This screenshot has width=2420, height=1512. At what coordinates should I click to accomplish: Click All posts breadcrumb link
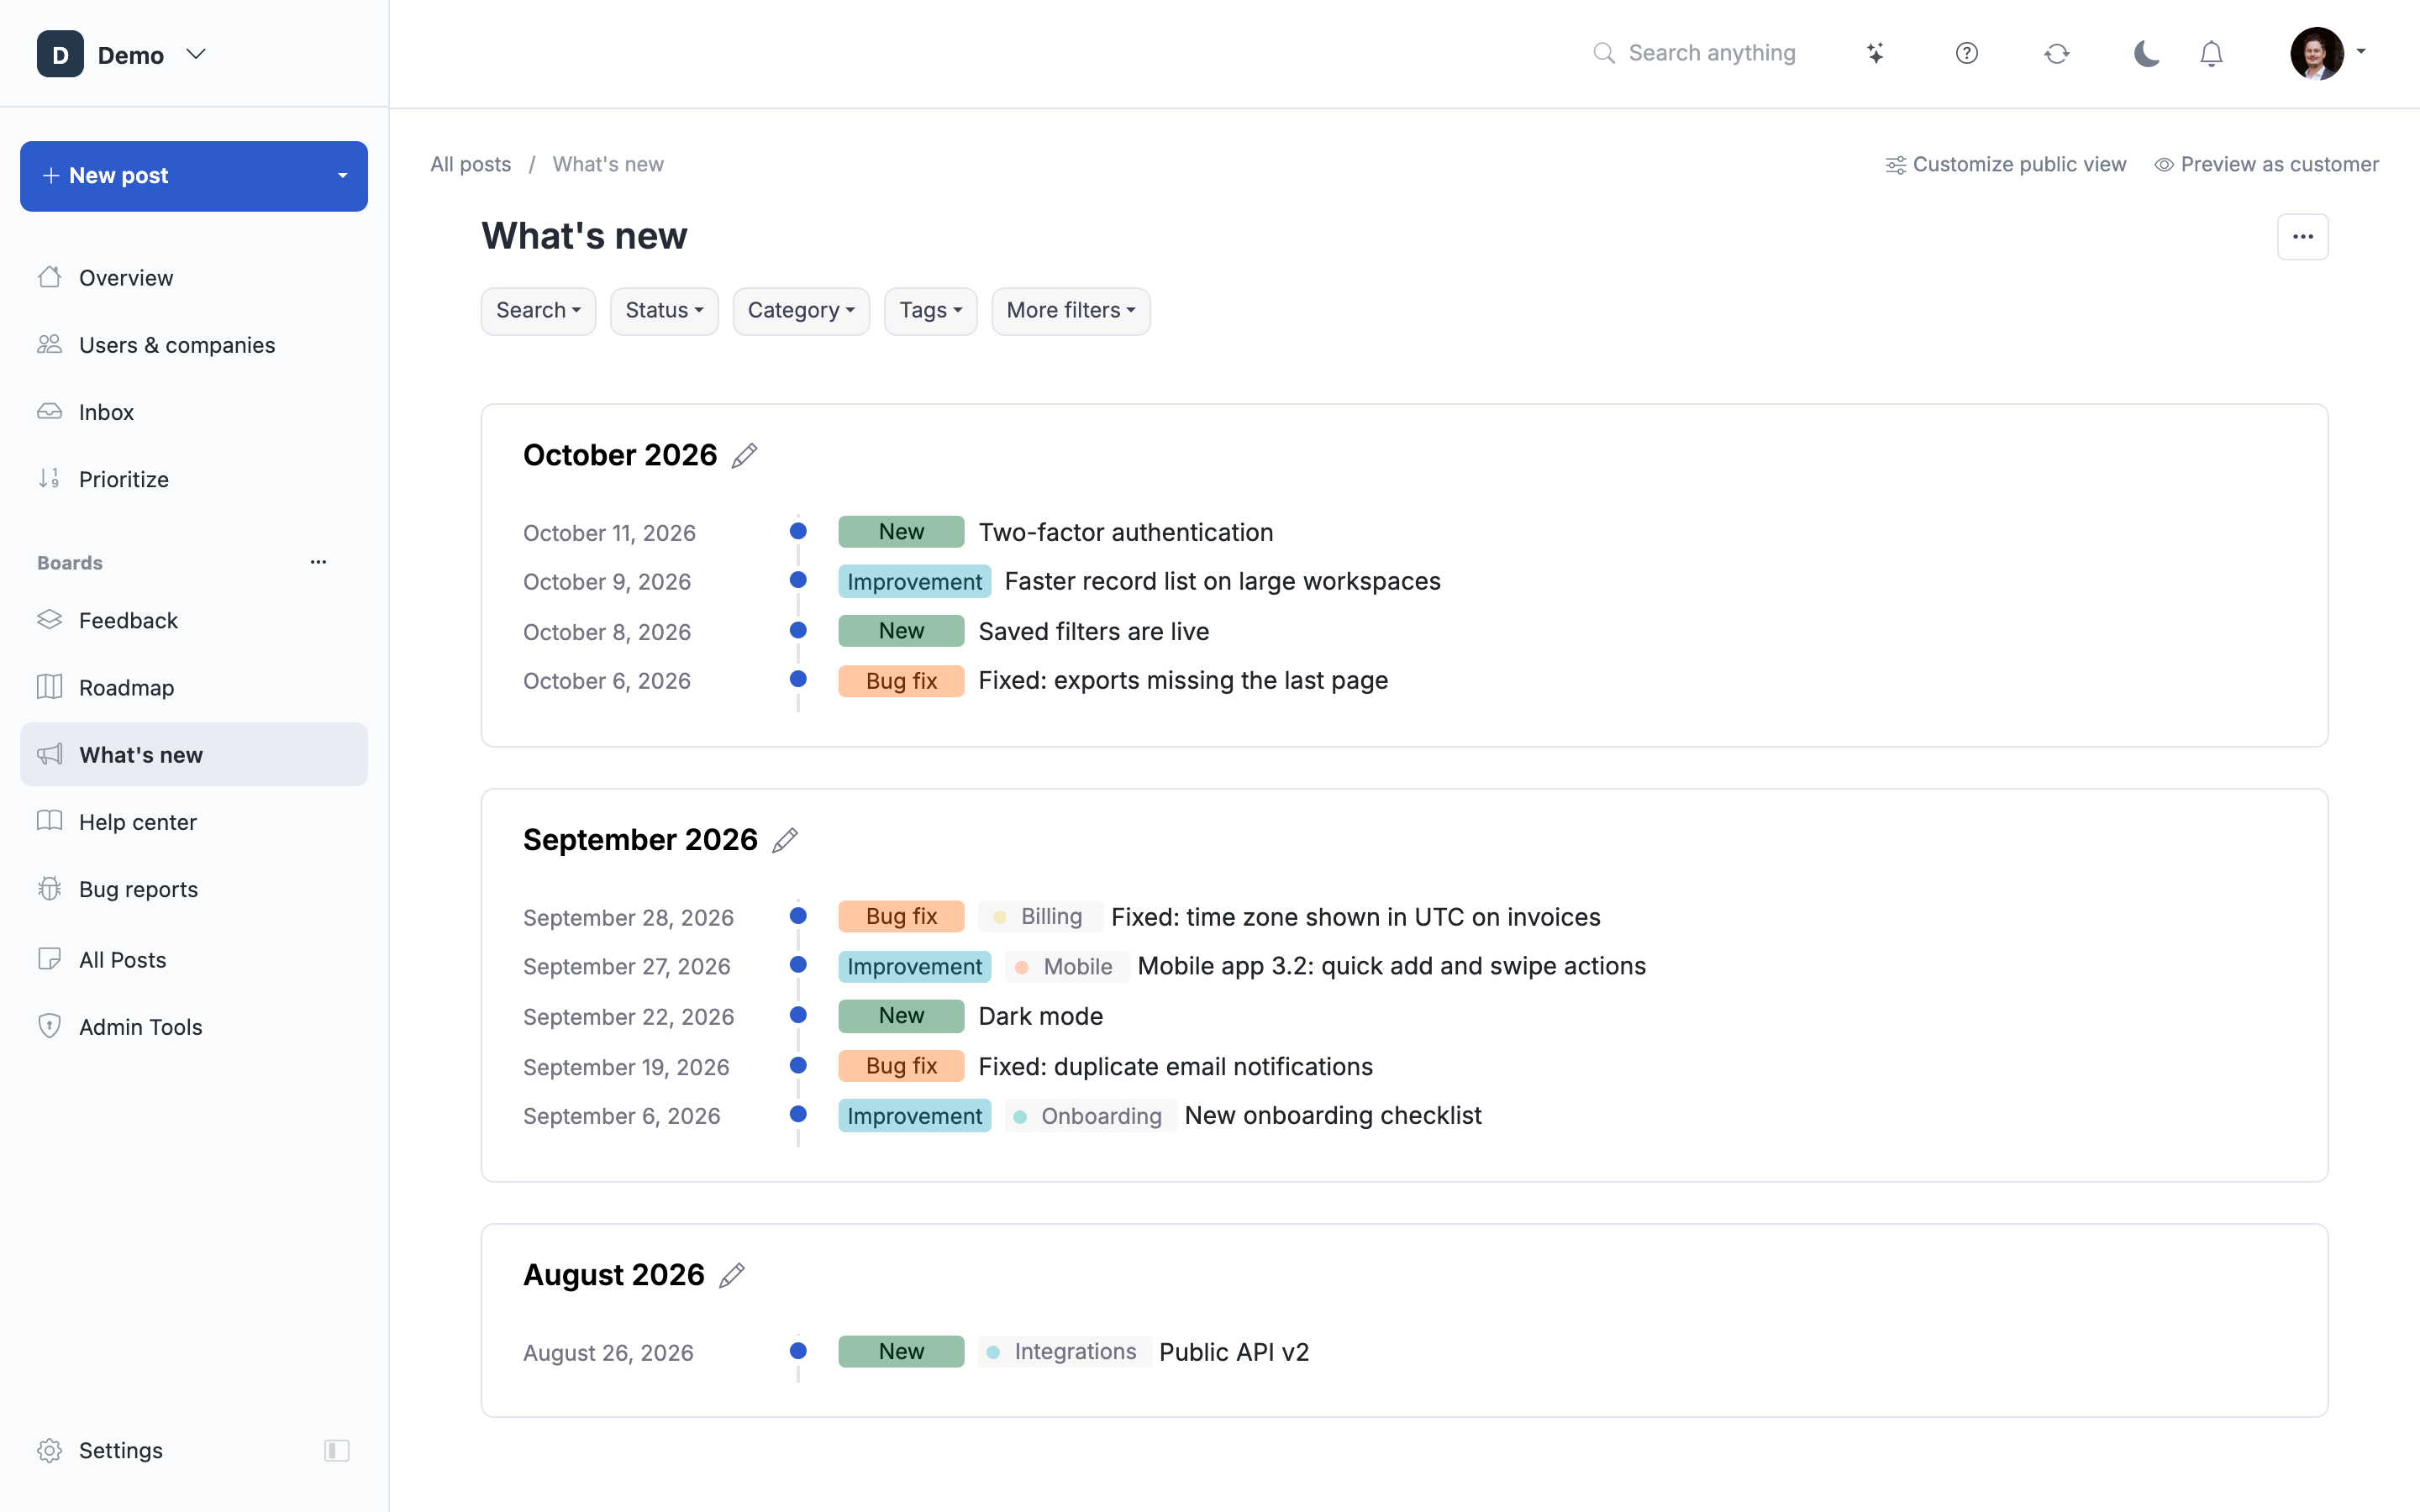pos(470,165)
